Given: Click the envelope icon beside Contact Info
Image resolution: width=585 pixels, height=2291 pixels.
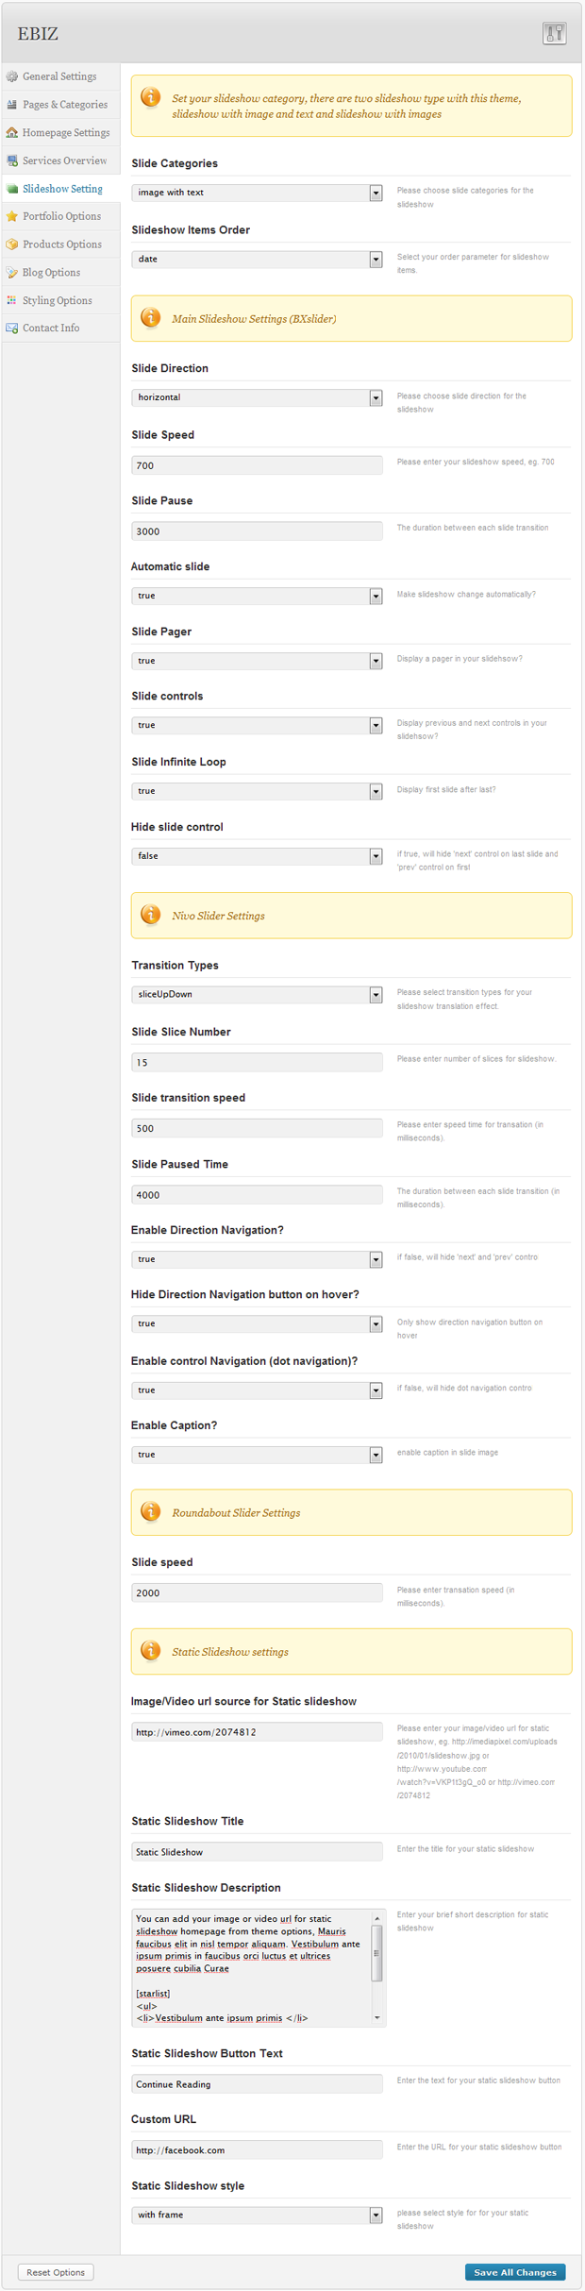Looking at the screenshot, I should tap(12, 328).
